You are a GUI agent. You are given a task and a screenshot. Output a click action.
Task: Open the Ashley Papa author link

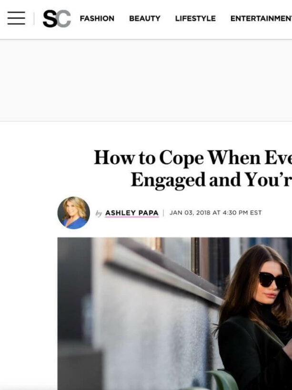(132, 213)
